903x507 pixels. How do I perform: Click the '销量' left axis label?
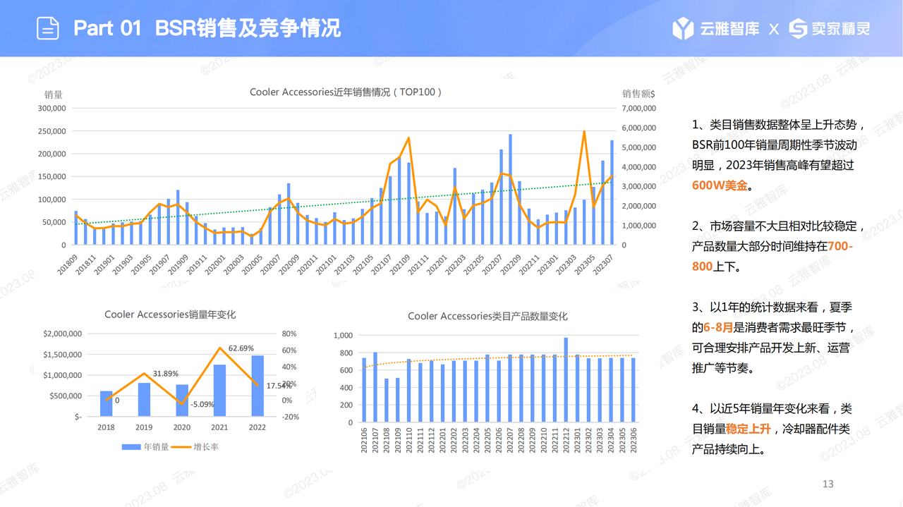click(x=54, y=94)
